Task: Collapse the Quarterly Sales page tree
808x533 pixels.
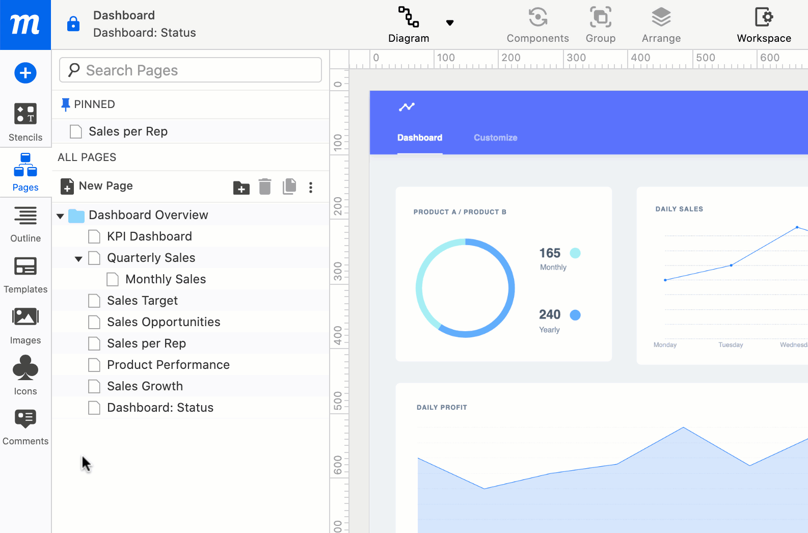Action: tap(78, 259)
